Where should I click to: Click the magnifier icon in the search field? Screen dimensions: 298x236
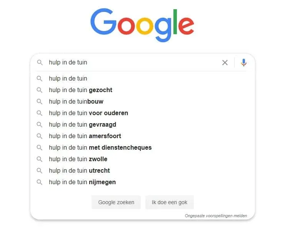40,63
